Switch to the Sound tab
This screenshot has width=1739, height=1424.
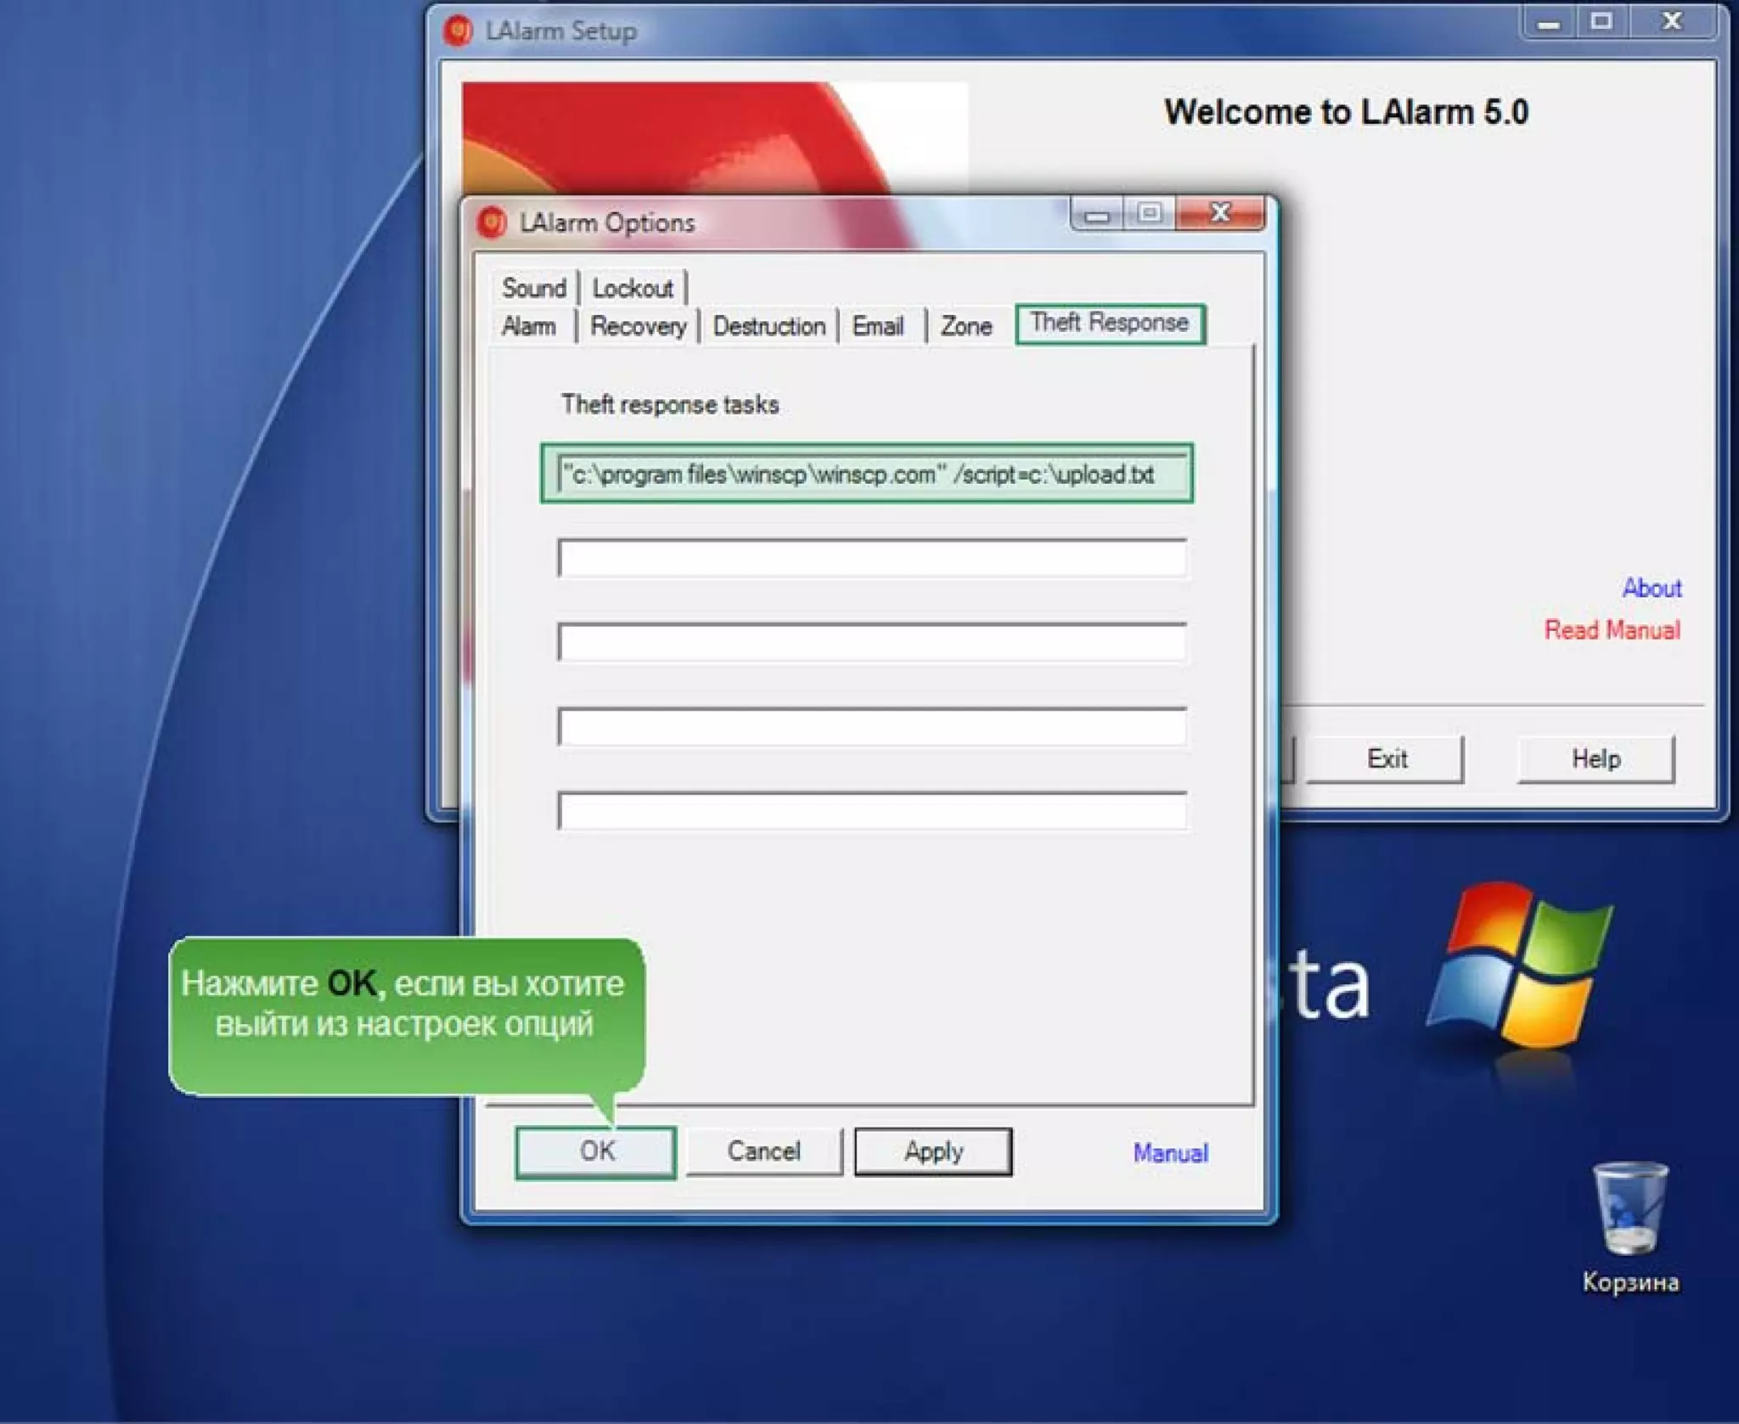(533, 288)
